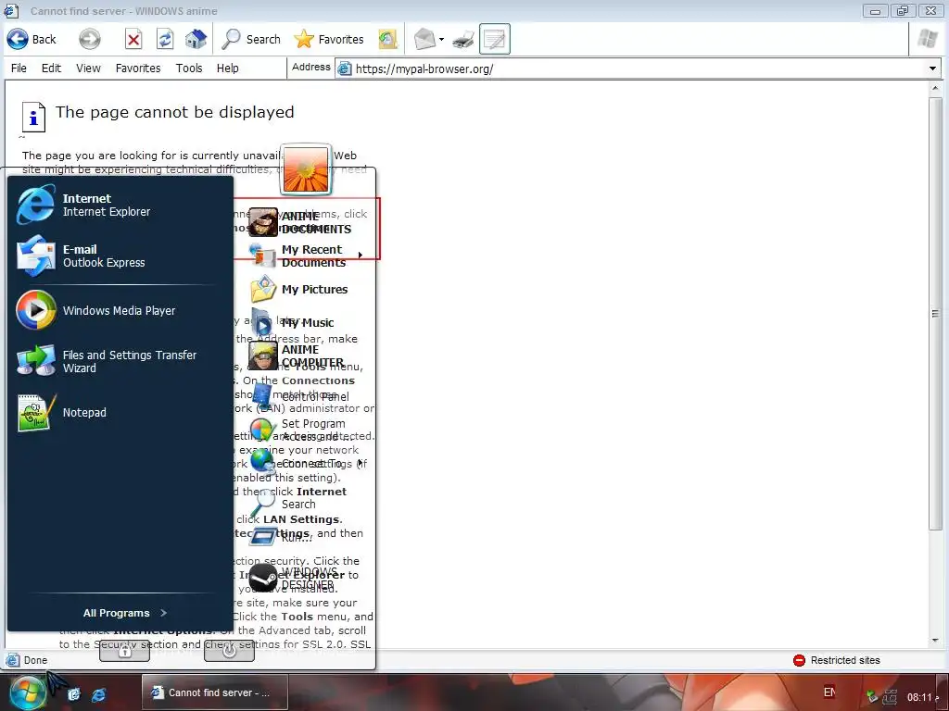Open the Help menu
Image resolution: width=949 pixels, height=711 pixels.
point(228,69)
